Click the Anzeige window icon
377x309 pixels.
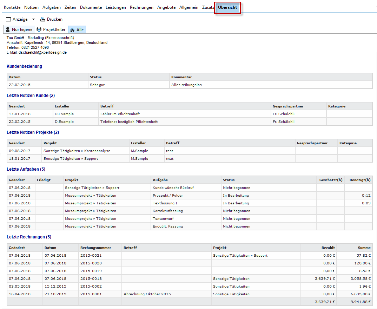coord(8,19)
